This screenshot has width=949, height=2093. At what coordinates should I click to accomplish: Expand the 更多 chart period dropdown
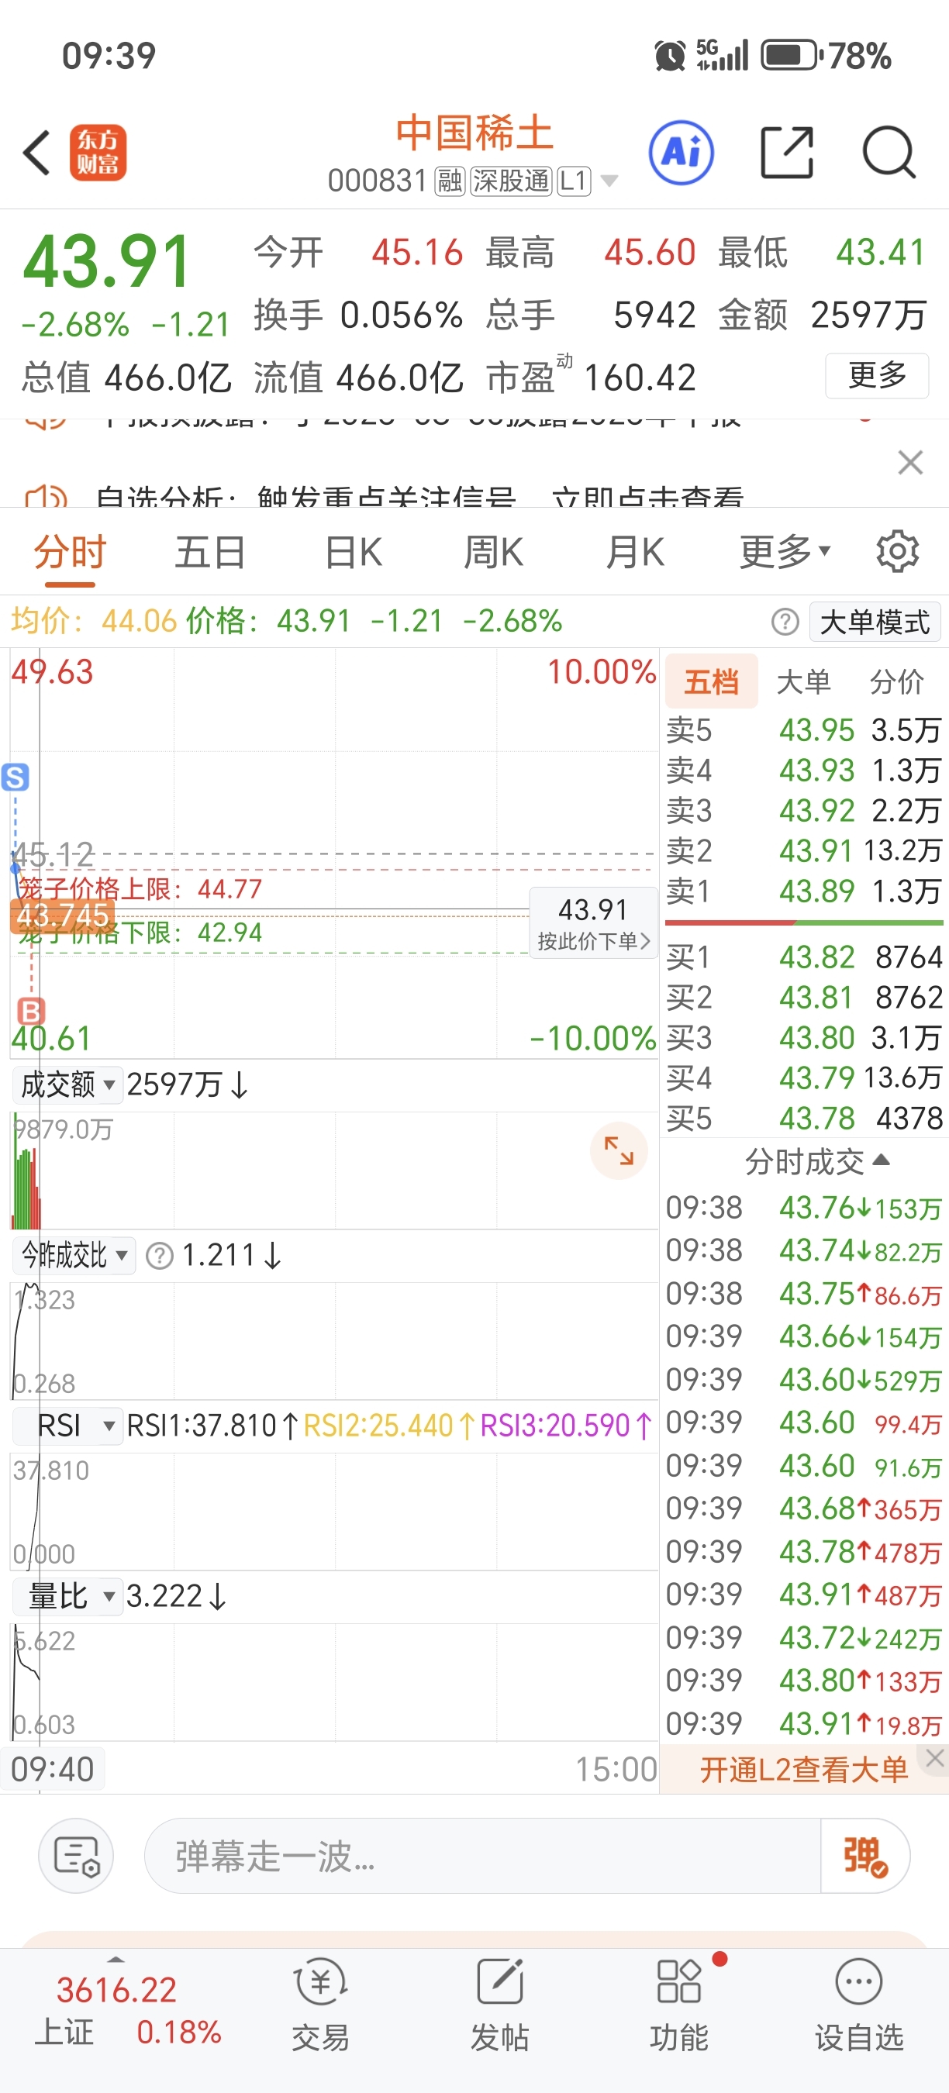point(785,553)
